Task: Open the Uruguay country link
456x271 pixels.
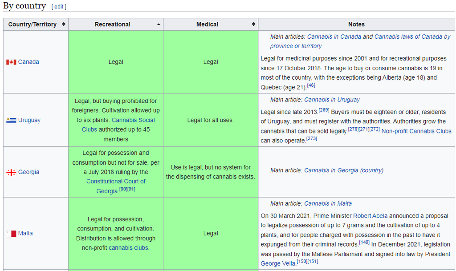Action: click(29, 120)
